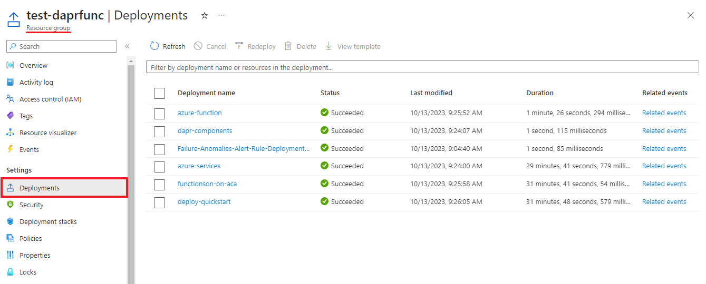Viewport: 706px width, 284px height.
Task: Open the Failure-Anomalies-Alert-Rule-Deployment link
Action: pos(244,148)
